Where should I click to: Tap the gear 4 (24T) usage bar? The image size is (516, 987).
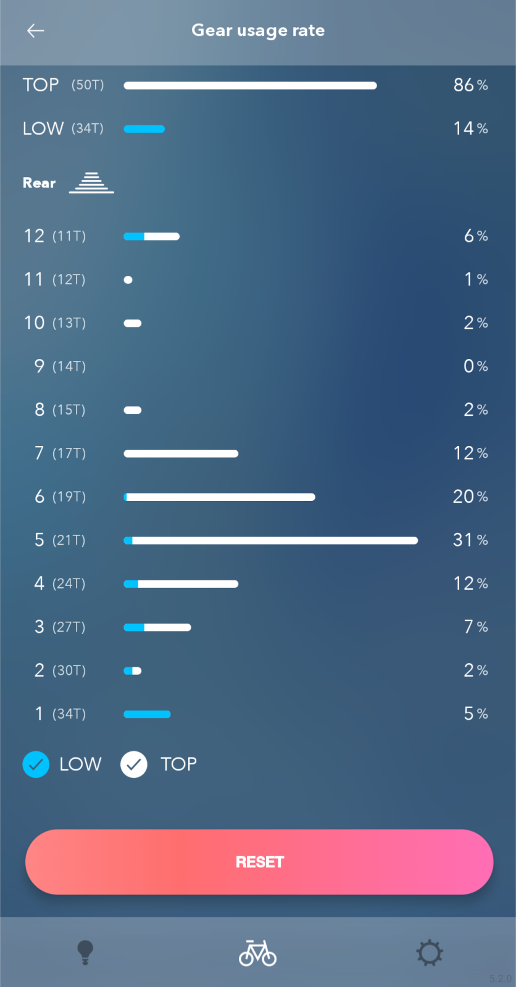tap(181, 584)
